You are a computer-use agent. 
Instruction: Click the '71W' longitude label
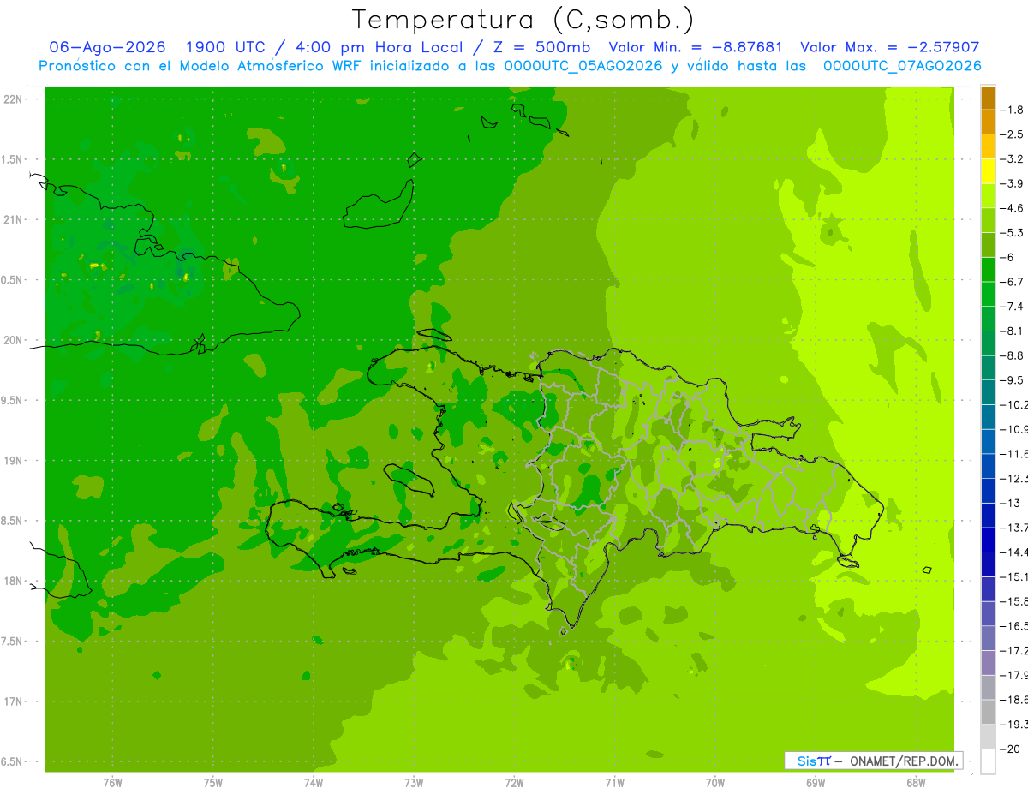[x=614, y=782]
